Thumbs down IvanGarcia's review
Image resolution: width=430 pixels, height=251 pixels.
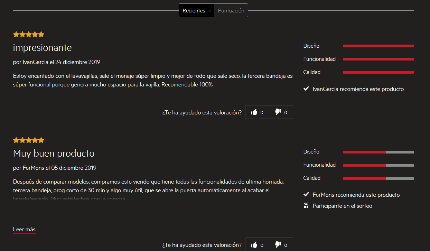(281, 112)
